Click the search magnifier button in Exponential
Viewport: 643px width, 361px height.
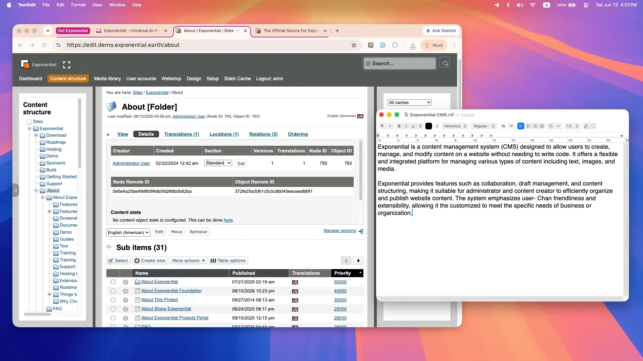pos(445,63)
